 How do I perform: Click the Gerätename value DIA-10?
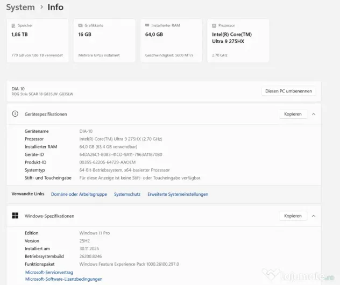tap(86, 131)
